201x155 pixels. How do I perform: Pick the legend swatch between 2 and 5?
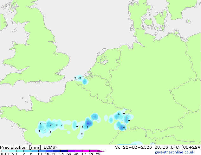[27, 151]
